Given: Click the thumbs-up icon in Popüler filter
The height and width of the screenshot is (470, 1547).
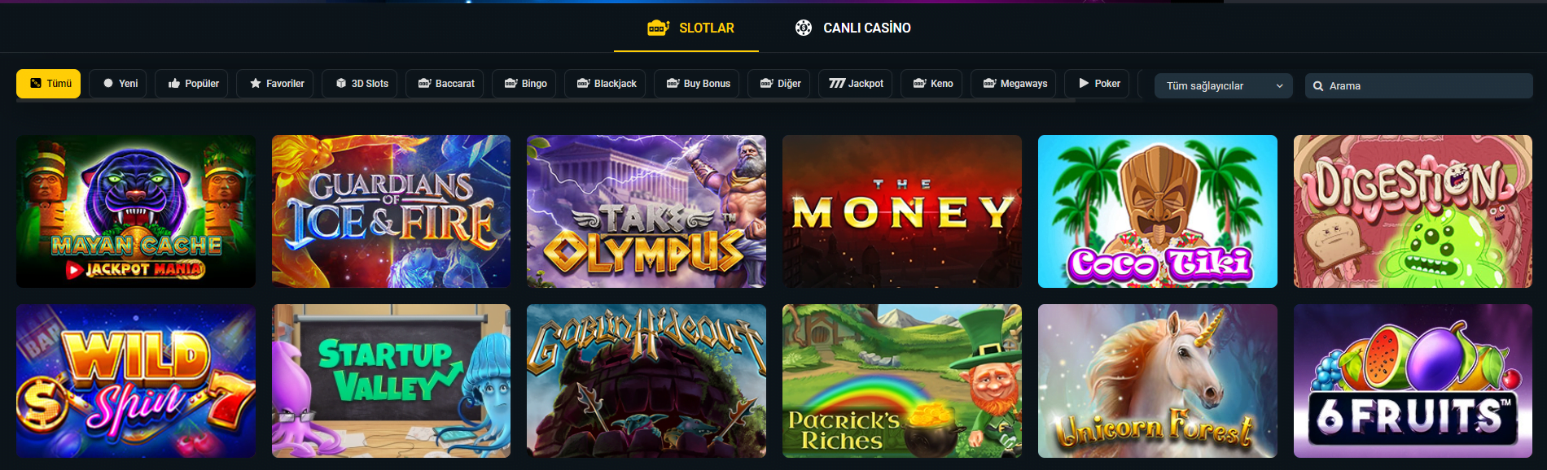Looking at the screenshot, I should point(174,83).
